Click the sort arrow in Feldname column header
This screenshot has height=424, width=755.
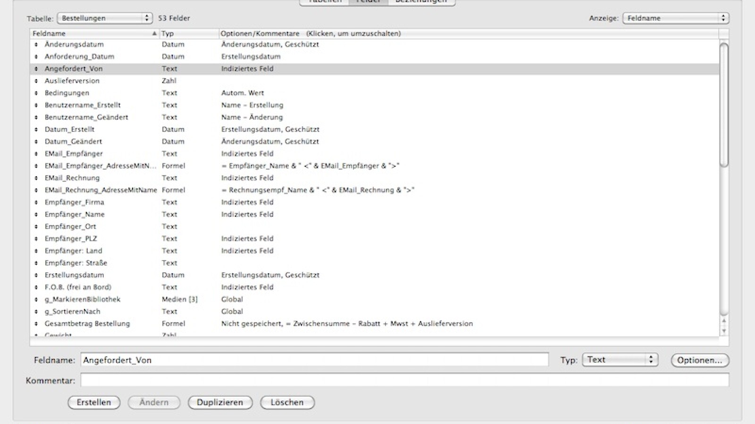click(x=153, y=33)
